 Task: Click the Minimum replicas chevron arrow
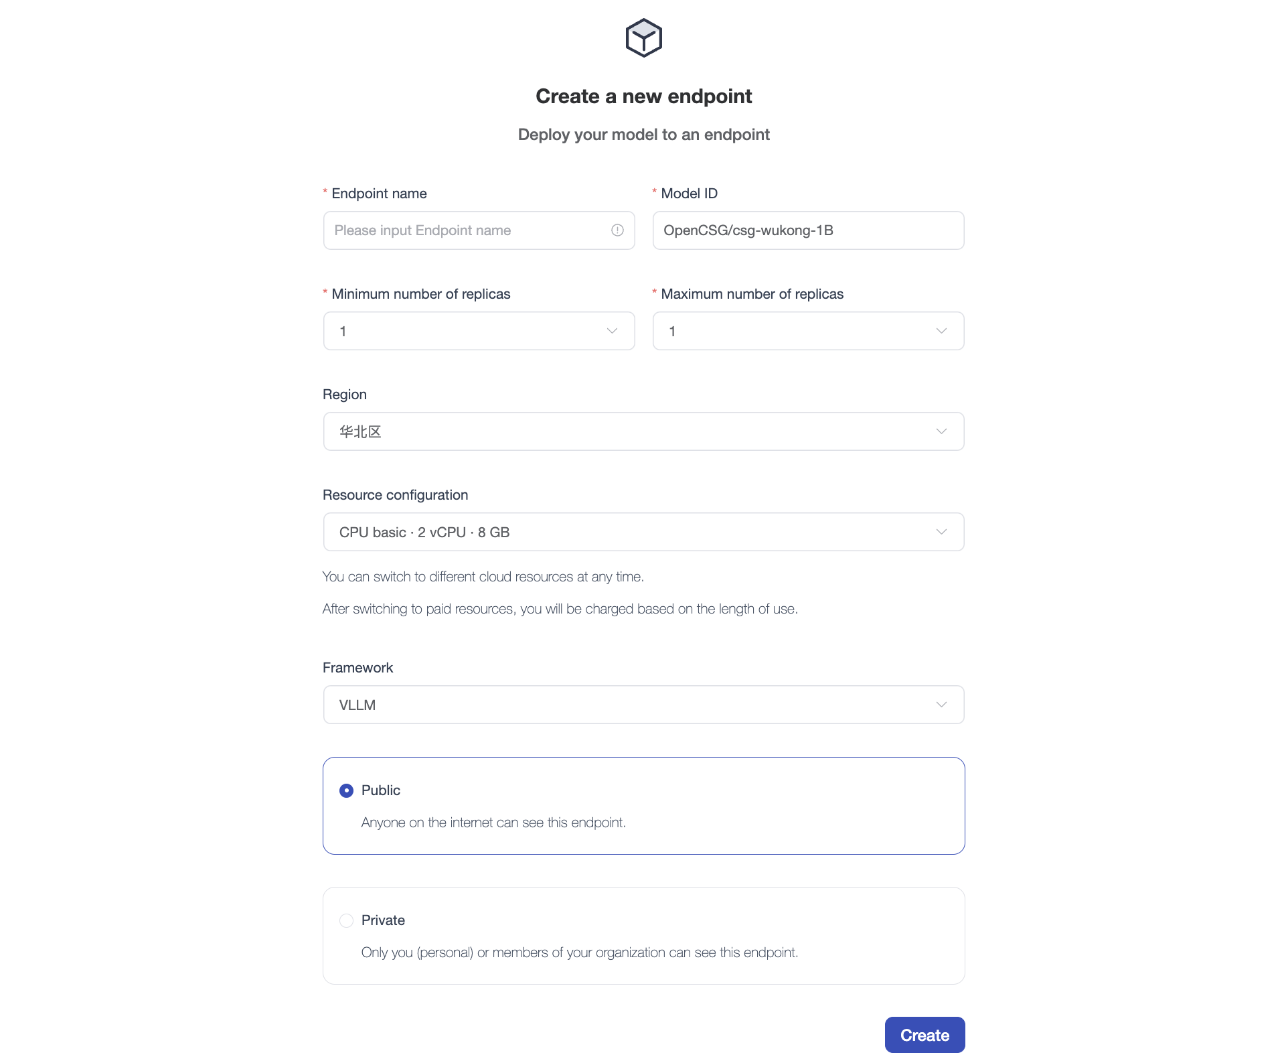(x=612, y=331)
